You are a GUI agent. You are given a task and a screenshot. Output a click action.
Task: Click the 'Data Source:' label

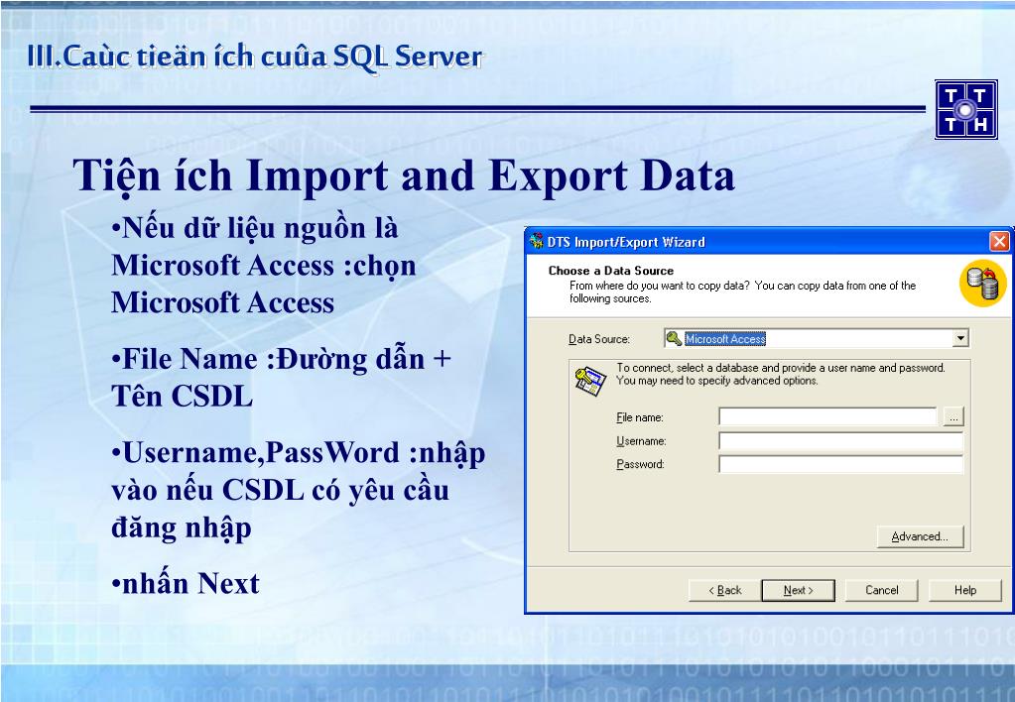[598, 339]
